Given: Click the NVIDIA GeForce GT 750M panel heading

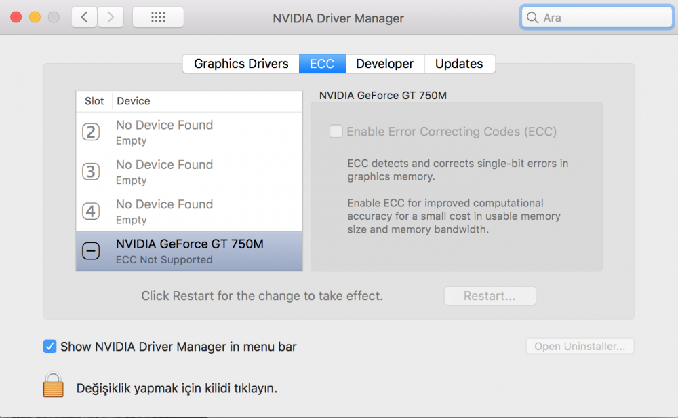Looking at the screenshot, I should pos(382,96).
